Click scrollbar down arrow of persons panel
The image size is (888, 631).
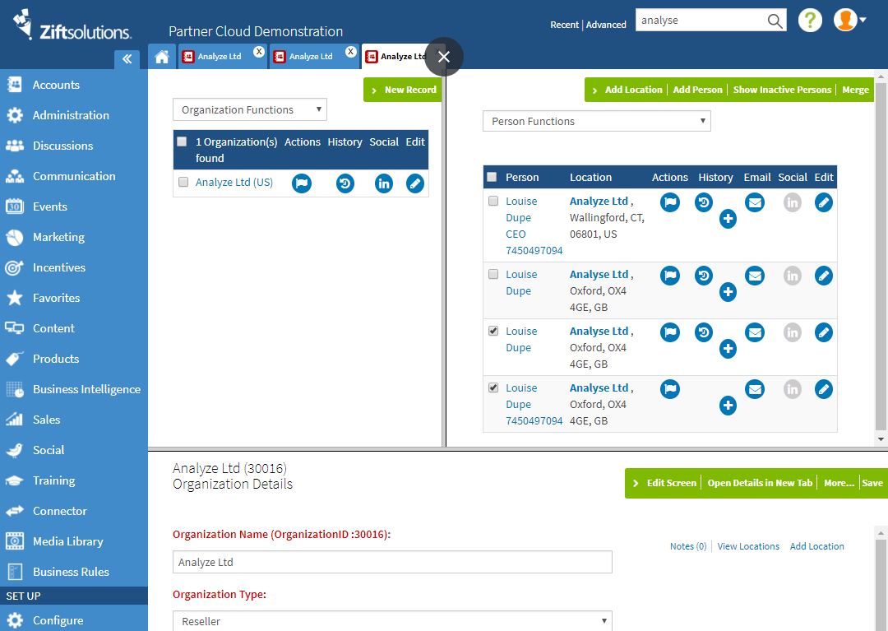[881, 439]
